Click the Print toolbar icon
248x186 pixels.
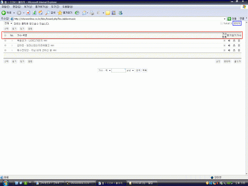click(x=92, y=13)
